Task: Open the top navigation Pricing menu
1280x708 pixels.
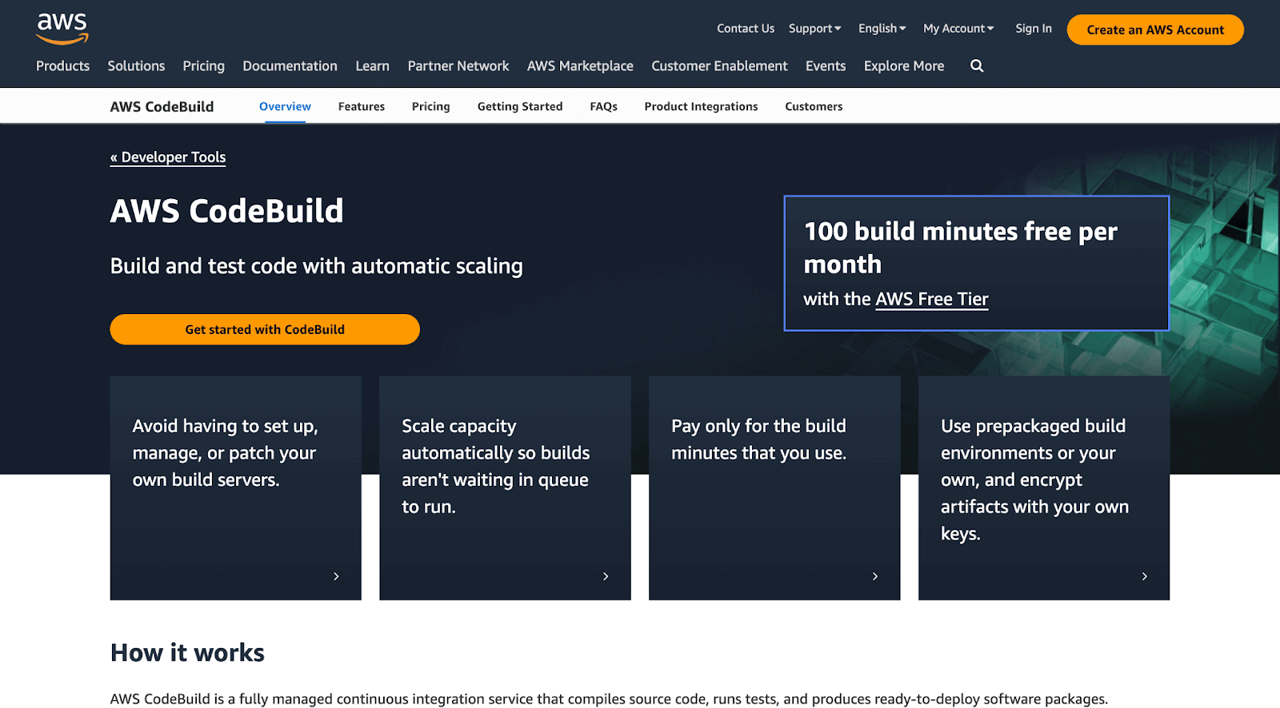Action: click(x=203, y=66)
